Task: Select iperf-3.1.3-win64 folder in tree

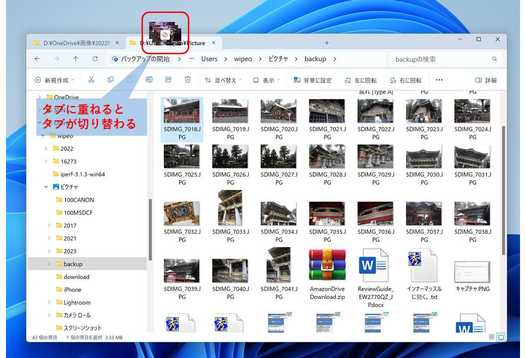Action: 79,174
